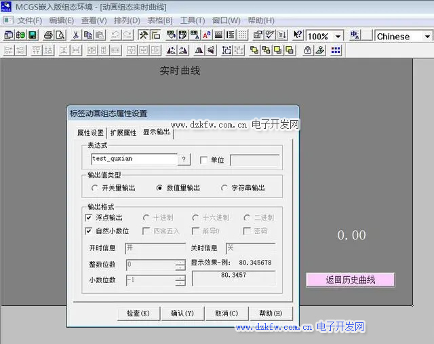Switch to the 扩展属性 tab

(123, 132)
